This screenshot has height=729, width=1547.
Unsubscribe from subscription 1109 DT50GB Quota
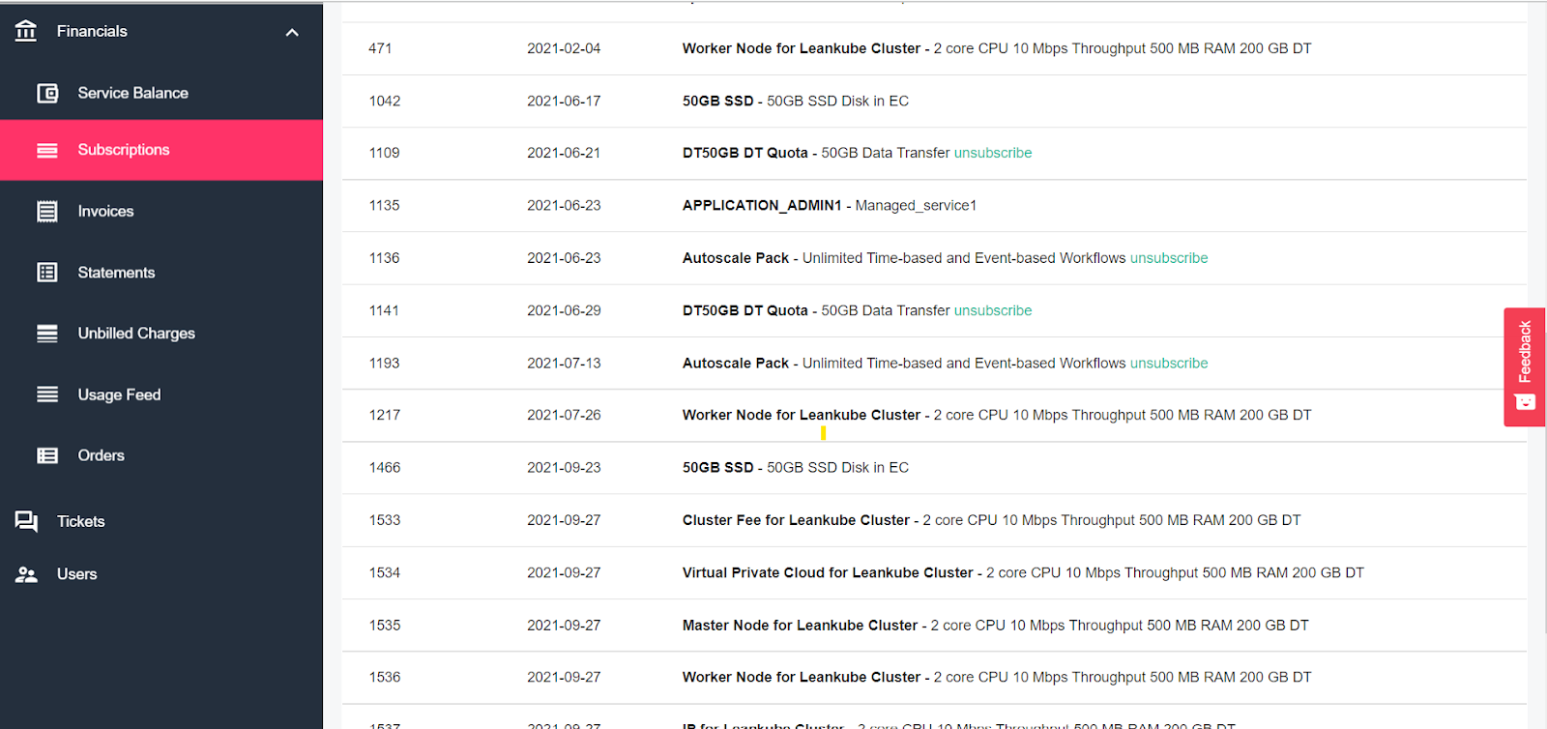click(x=993, y=153)
